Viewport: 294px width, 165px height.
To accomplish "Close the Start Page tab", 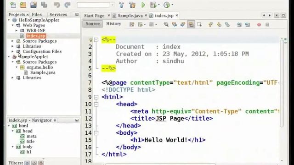I will (108, 16).
